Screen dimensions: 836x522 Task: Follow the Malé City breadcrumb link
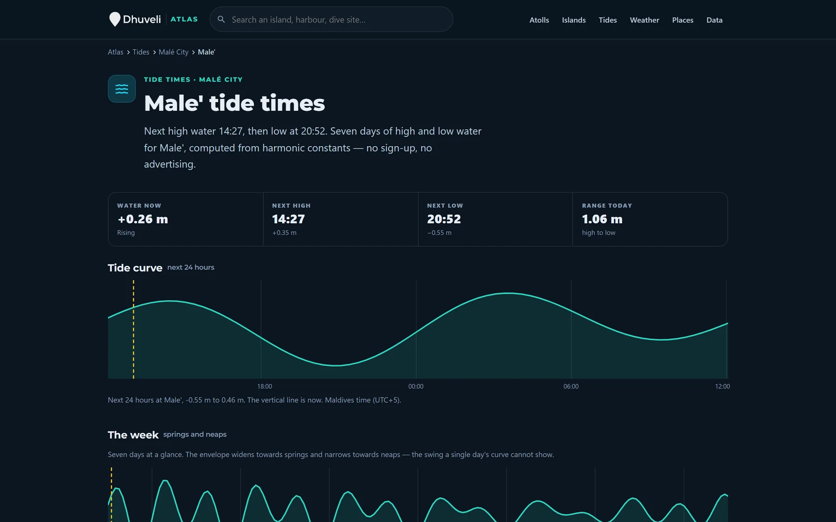click(174, 52)
